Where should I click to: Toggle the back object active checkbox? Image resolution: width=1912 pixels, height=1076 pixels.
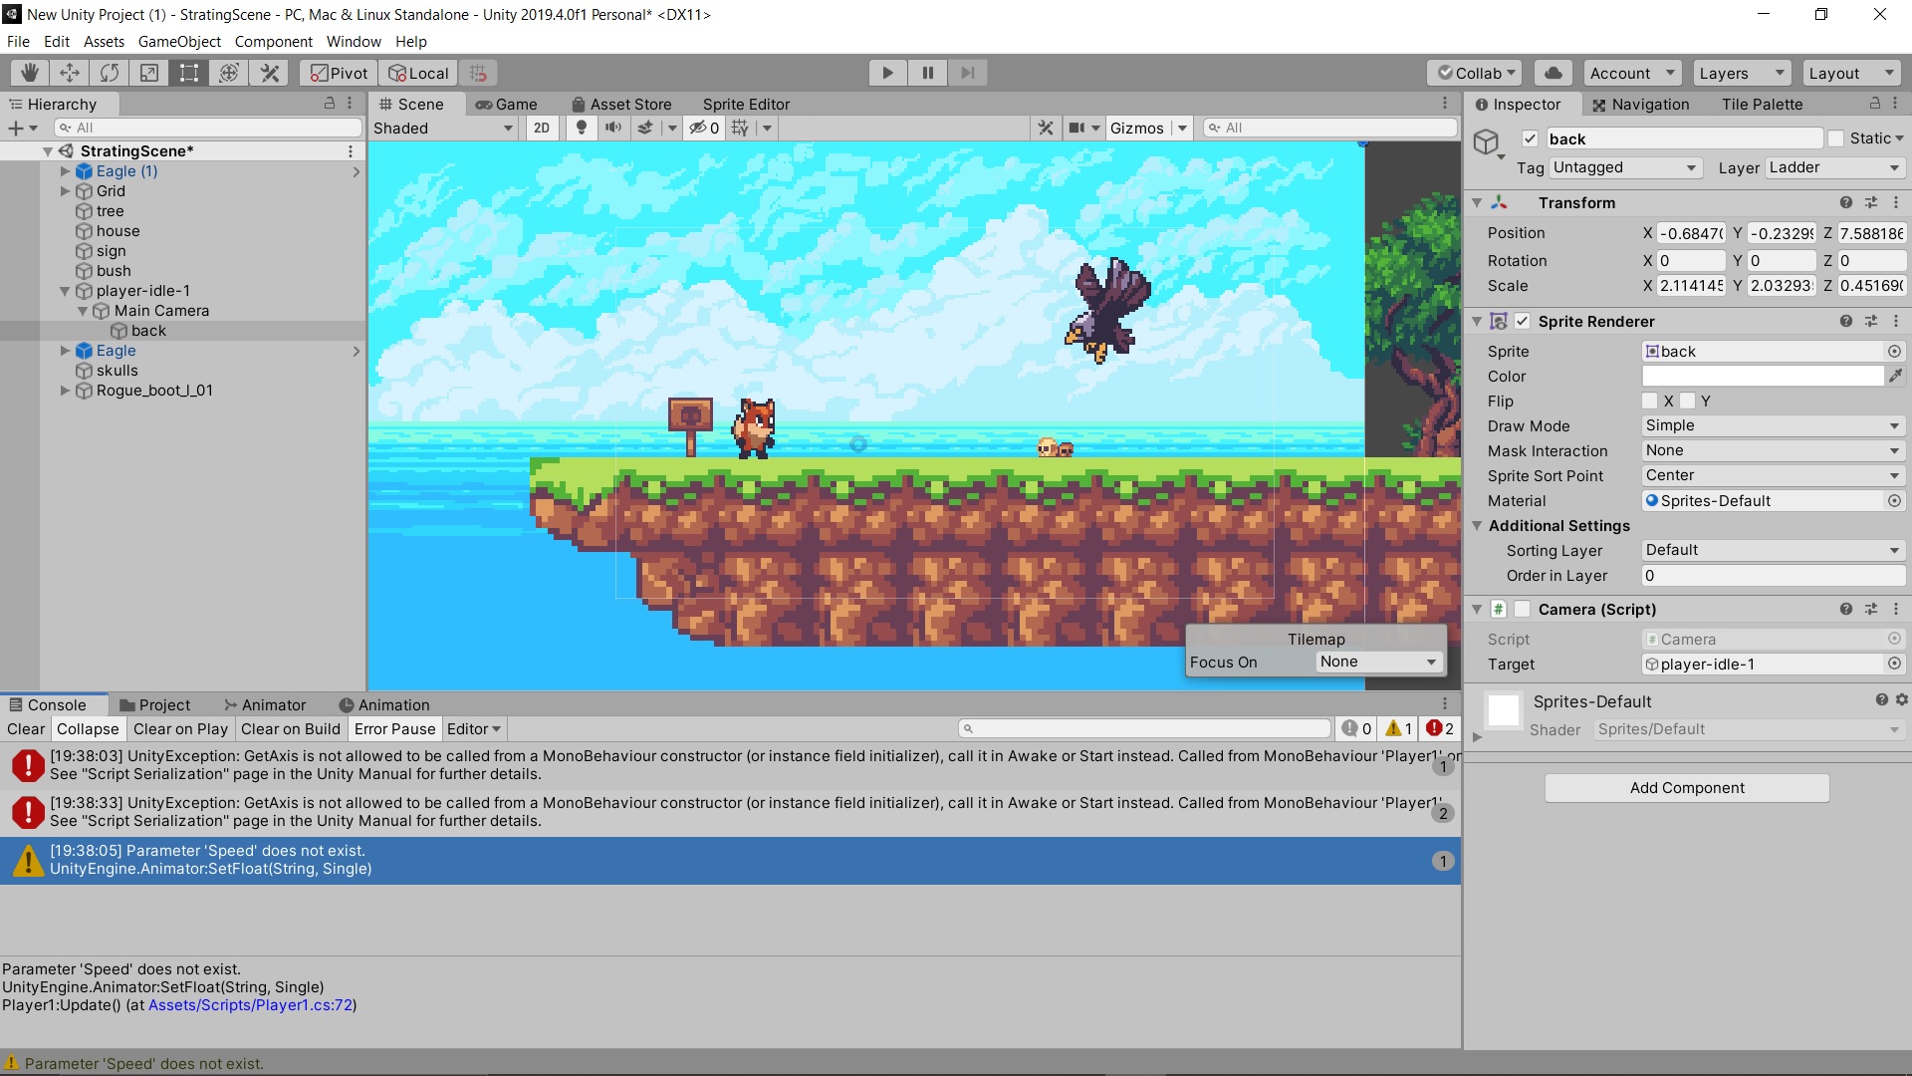pos(1531,138)
